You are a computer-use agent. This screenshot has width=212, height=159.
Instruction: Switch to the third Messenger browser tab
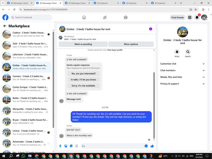tap(78, 3)
